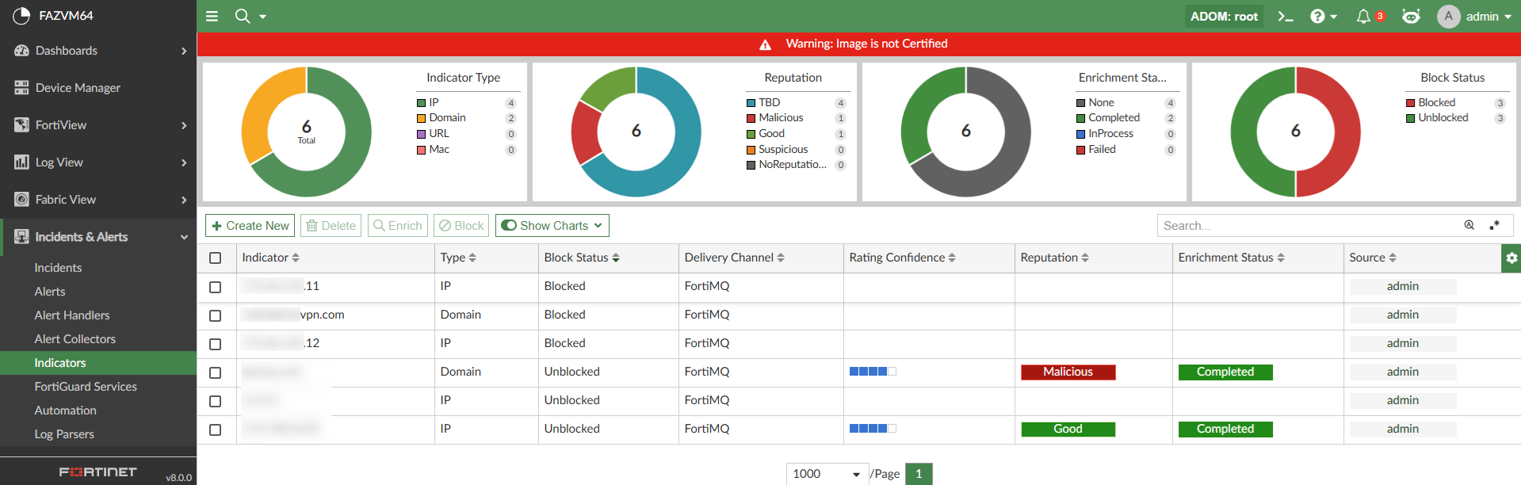Click the red Blocked legend swatch

pos(1410,103)
